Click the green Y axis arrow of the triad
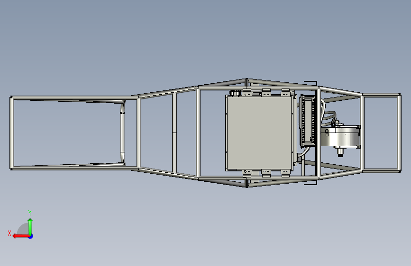The image size is (411, 266). pos(30,227)
